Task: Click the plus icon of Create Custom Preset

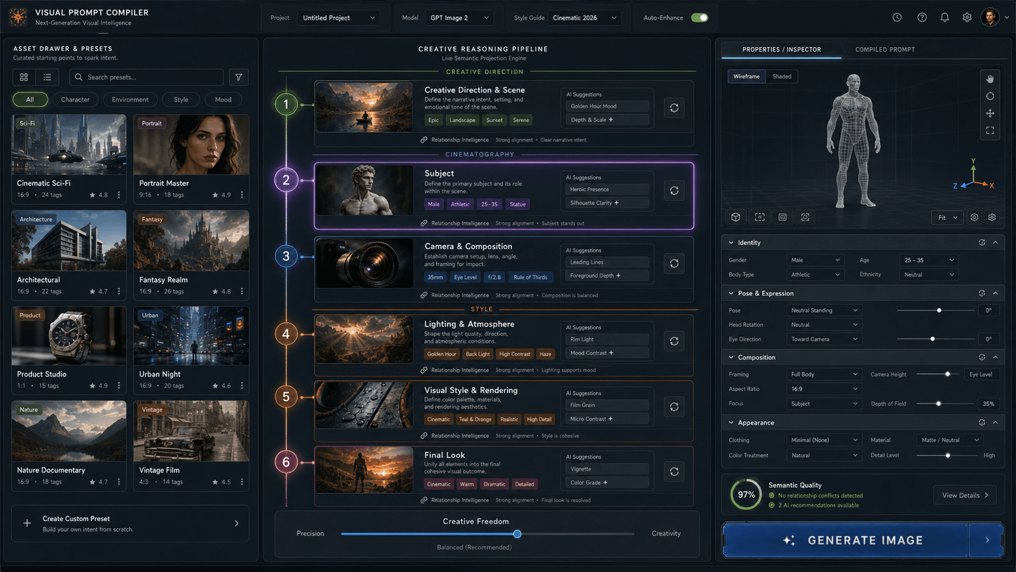Action: (27, 523)
